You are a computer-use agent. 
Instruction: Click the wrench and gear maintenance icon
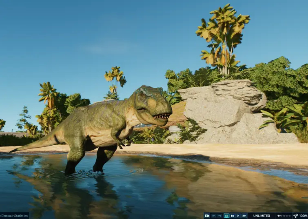pyautogui.click(x=296, y=216)
